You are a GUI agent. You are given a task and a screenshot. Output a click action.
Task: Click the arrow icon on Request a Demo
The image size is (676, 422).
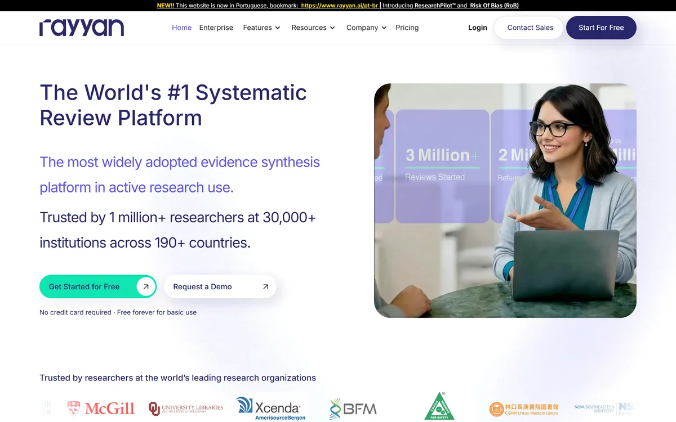(x=266, y=286)
